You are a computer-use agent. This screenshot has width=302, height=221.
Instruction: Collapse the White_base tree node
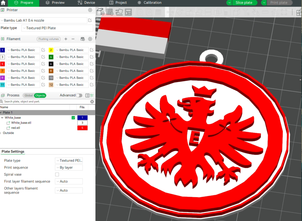click(x=2, y=117)
